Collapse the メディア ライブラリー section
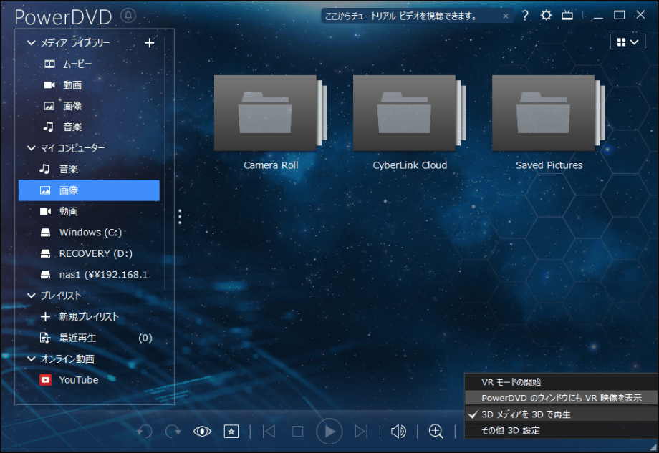 click(31, 42)
